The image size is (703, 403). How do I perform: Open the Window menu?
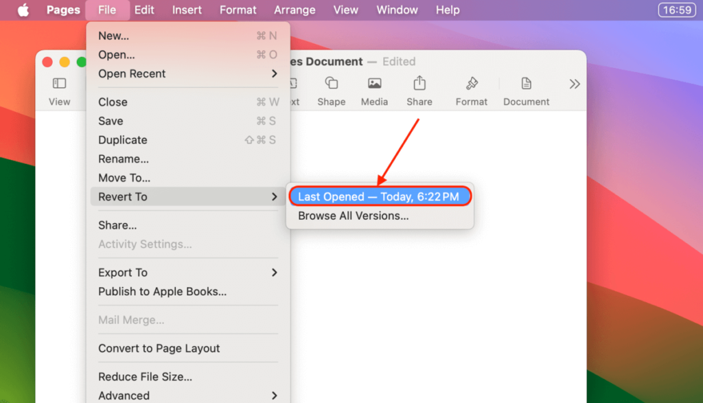click(x=397, y=10)
